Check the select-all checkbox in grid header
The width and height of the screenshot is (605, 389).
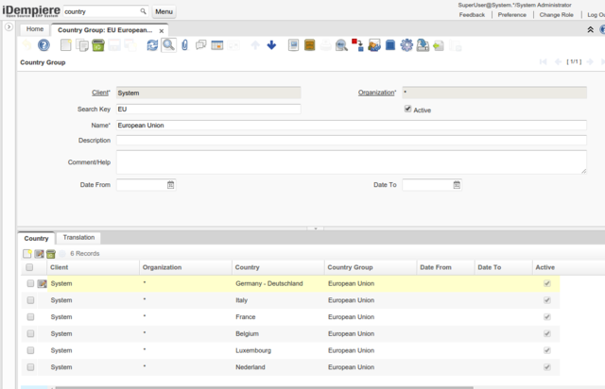[x=30, y=268]
